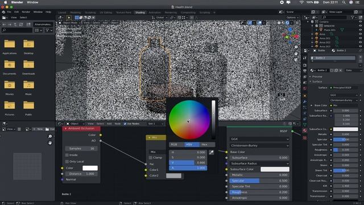Viewport: 364px width, 205px height.
Task: Open the file browser filter dropdown
Action: pyautogui.click(x=49, y=30)
